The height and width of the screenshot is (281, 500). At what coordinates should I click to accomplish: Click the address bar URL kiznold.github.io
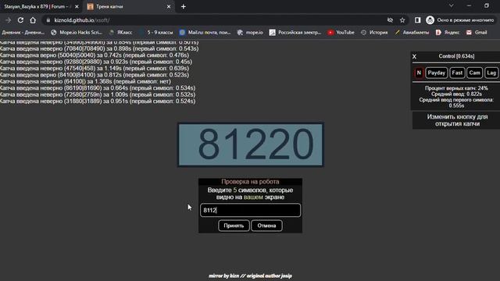[82, 20]
